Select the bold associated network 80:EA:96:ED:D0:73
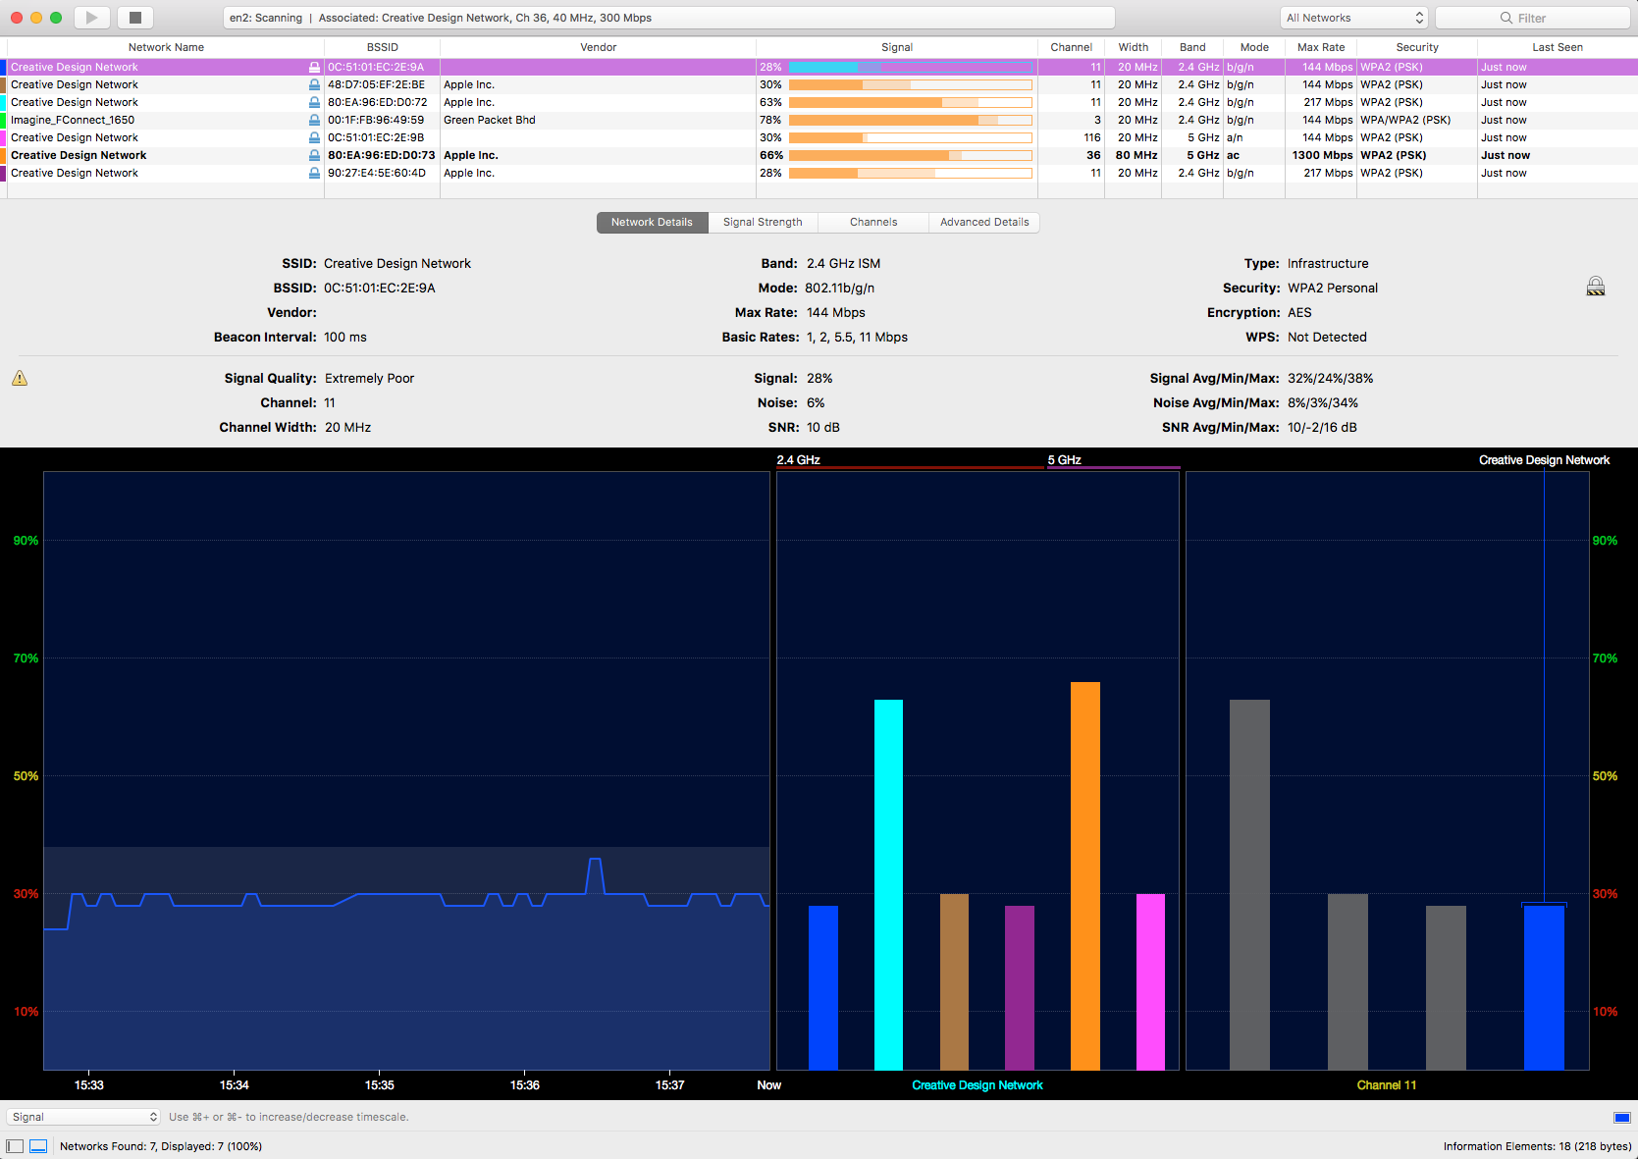The width and height of the screenshot is (1638, 1159). [819, 155]
